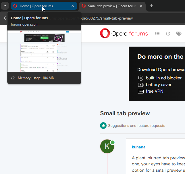The height and width of the screenshot is (174, 185).
Task: Switch to the Home | Opera forums tab
Action: pyautogui.click(x=44, y=6)
